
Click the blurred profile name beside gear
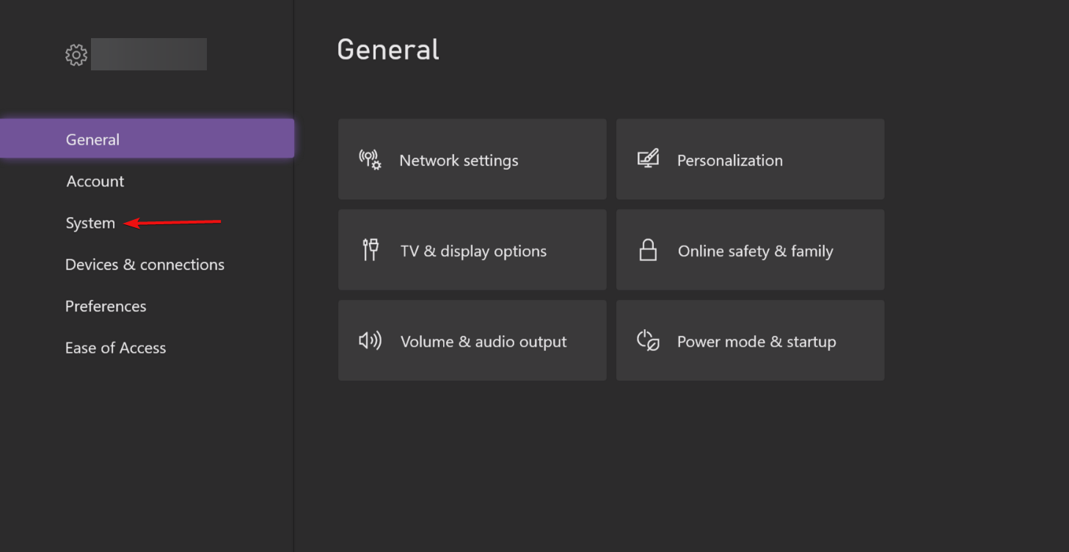[x=149, y=55]
